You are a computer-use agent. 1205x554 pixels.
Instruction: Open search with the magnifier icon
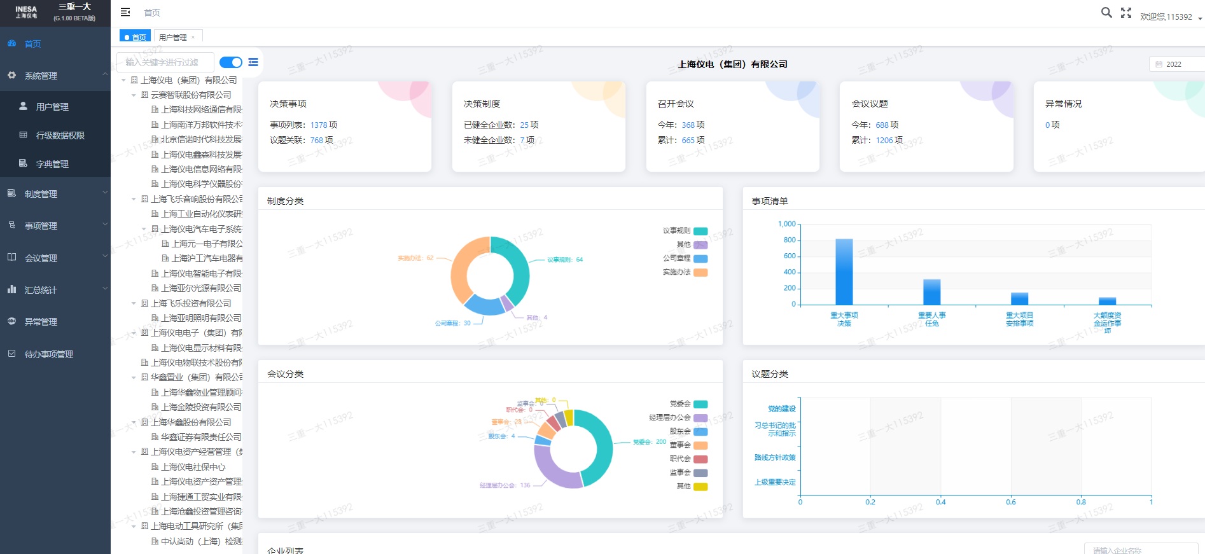(x=1106, y=12)
